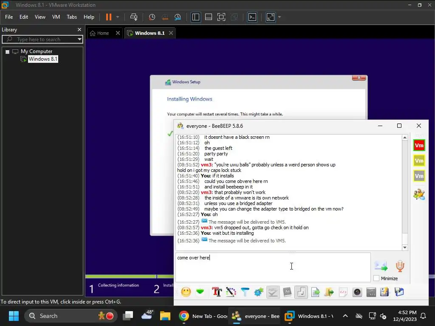Enable the Minimize checkbox

point(376,278)
